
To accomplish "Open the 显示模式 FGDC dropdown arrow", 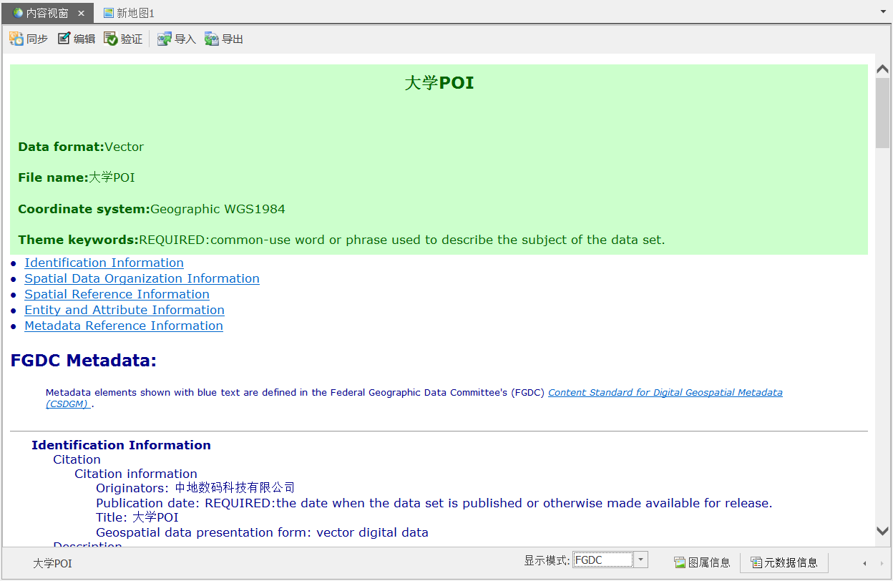I will pyautogui.click(x=641, y=560).
